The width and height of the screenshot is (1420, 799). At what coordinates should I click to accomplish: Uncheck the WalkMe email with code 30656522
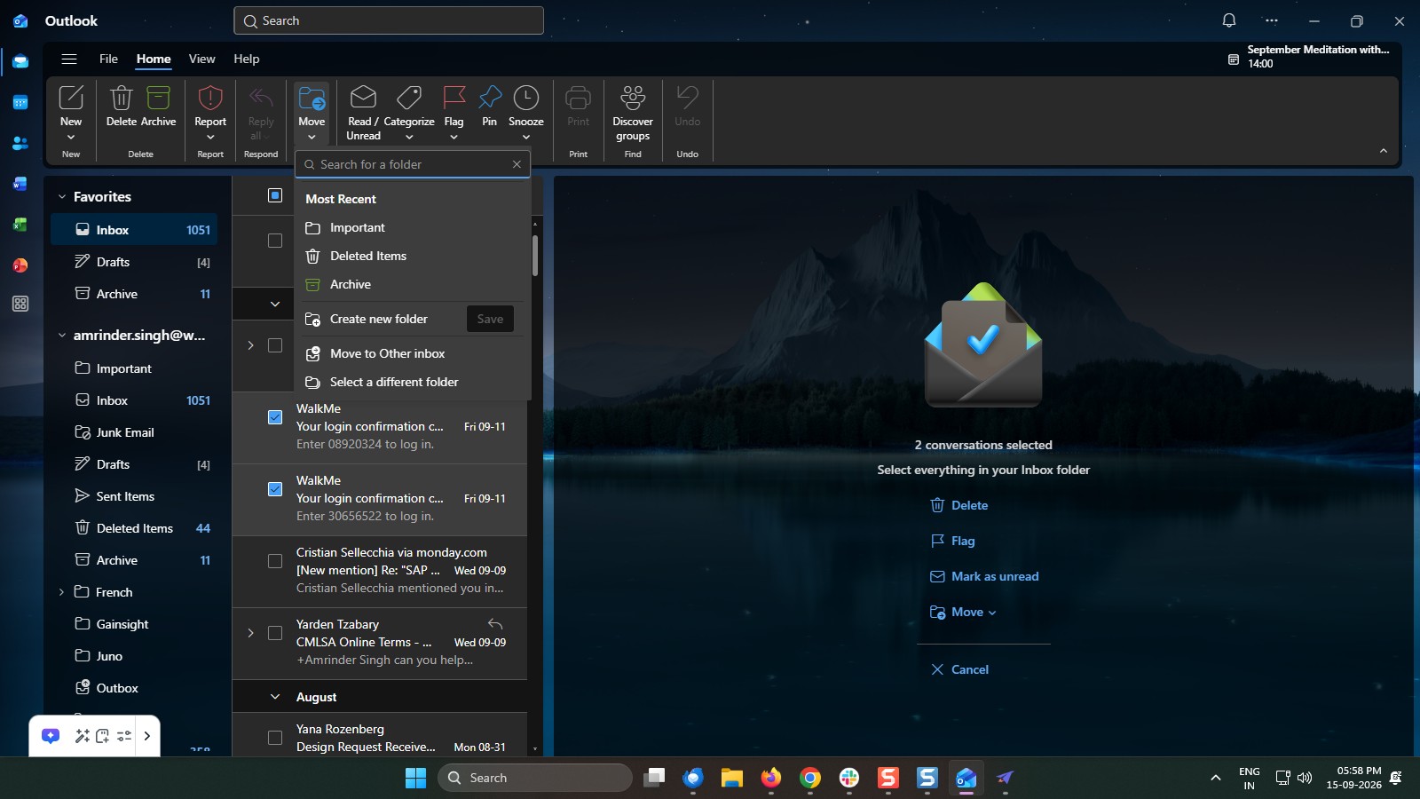(275, 489)
